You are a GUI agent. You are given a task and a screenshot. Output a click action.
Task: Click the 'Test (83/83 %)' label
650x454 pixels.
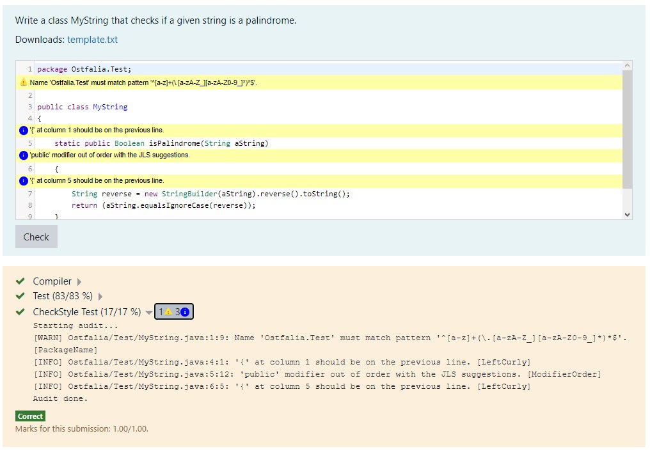(63, 296)
